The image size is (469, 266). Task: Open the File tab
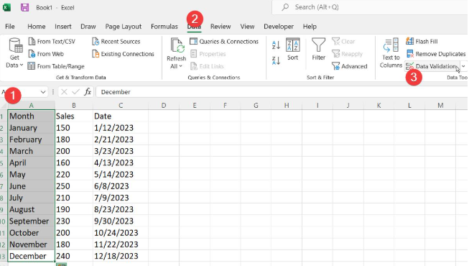click(x=10, y=27)
